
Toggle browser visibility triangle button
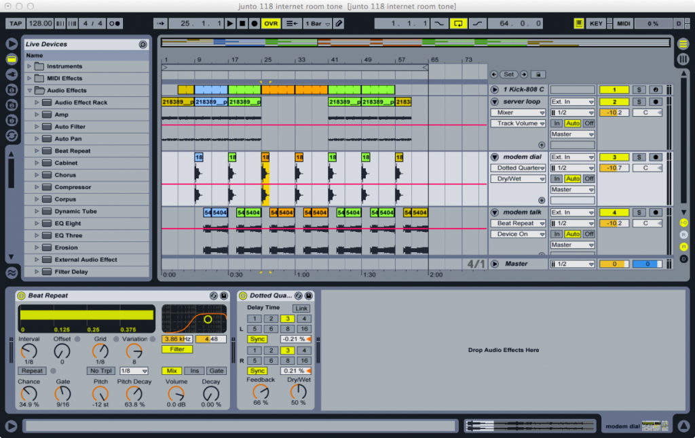pos(12,43)
